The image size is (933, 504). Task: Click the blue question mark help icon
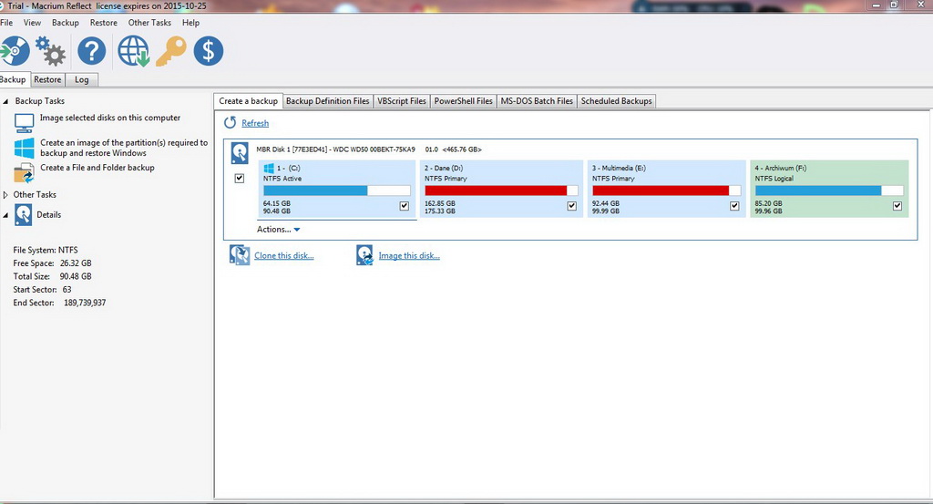pyautogui.click(x=92, y=51)
